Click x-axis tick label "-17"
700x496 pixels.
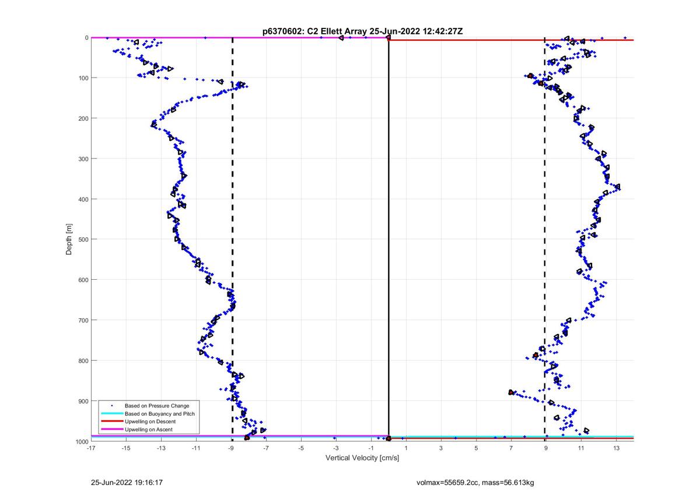tap(91, 448)
